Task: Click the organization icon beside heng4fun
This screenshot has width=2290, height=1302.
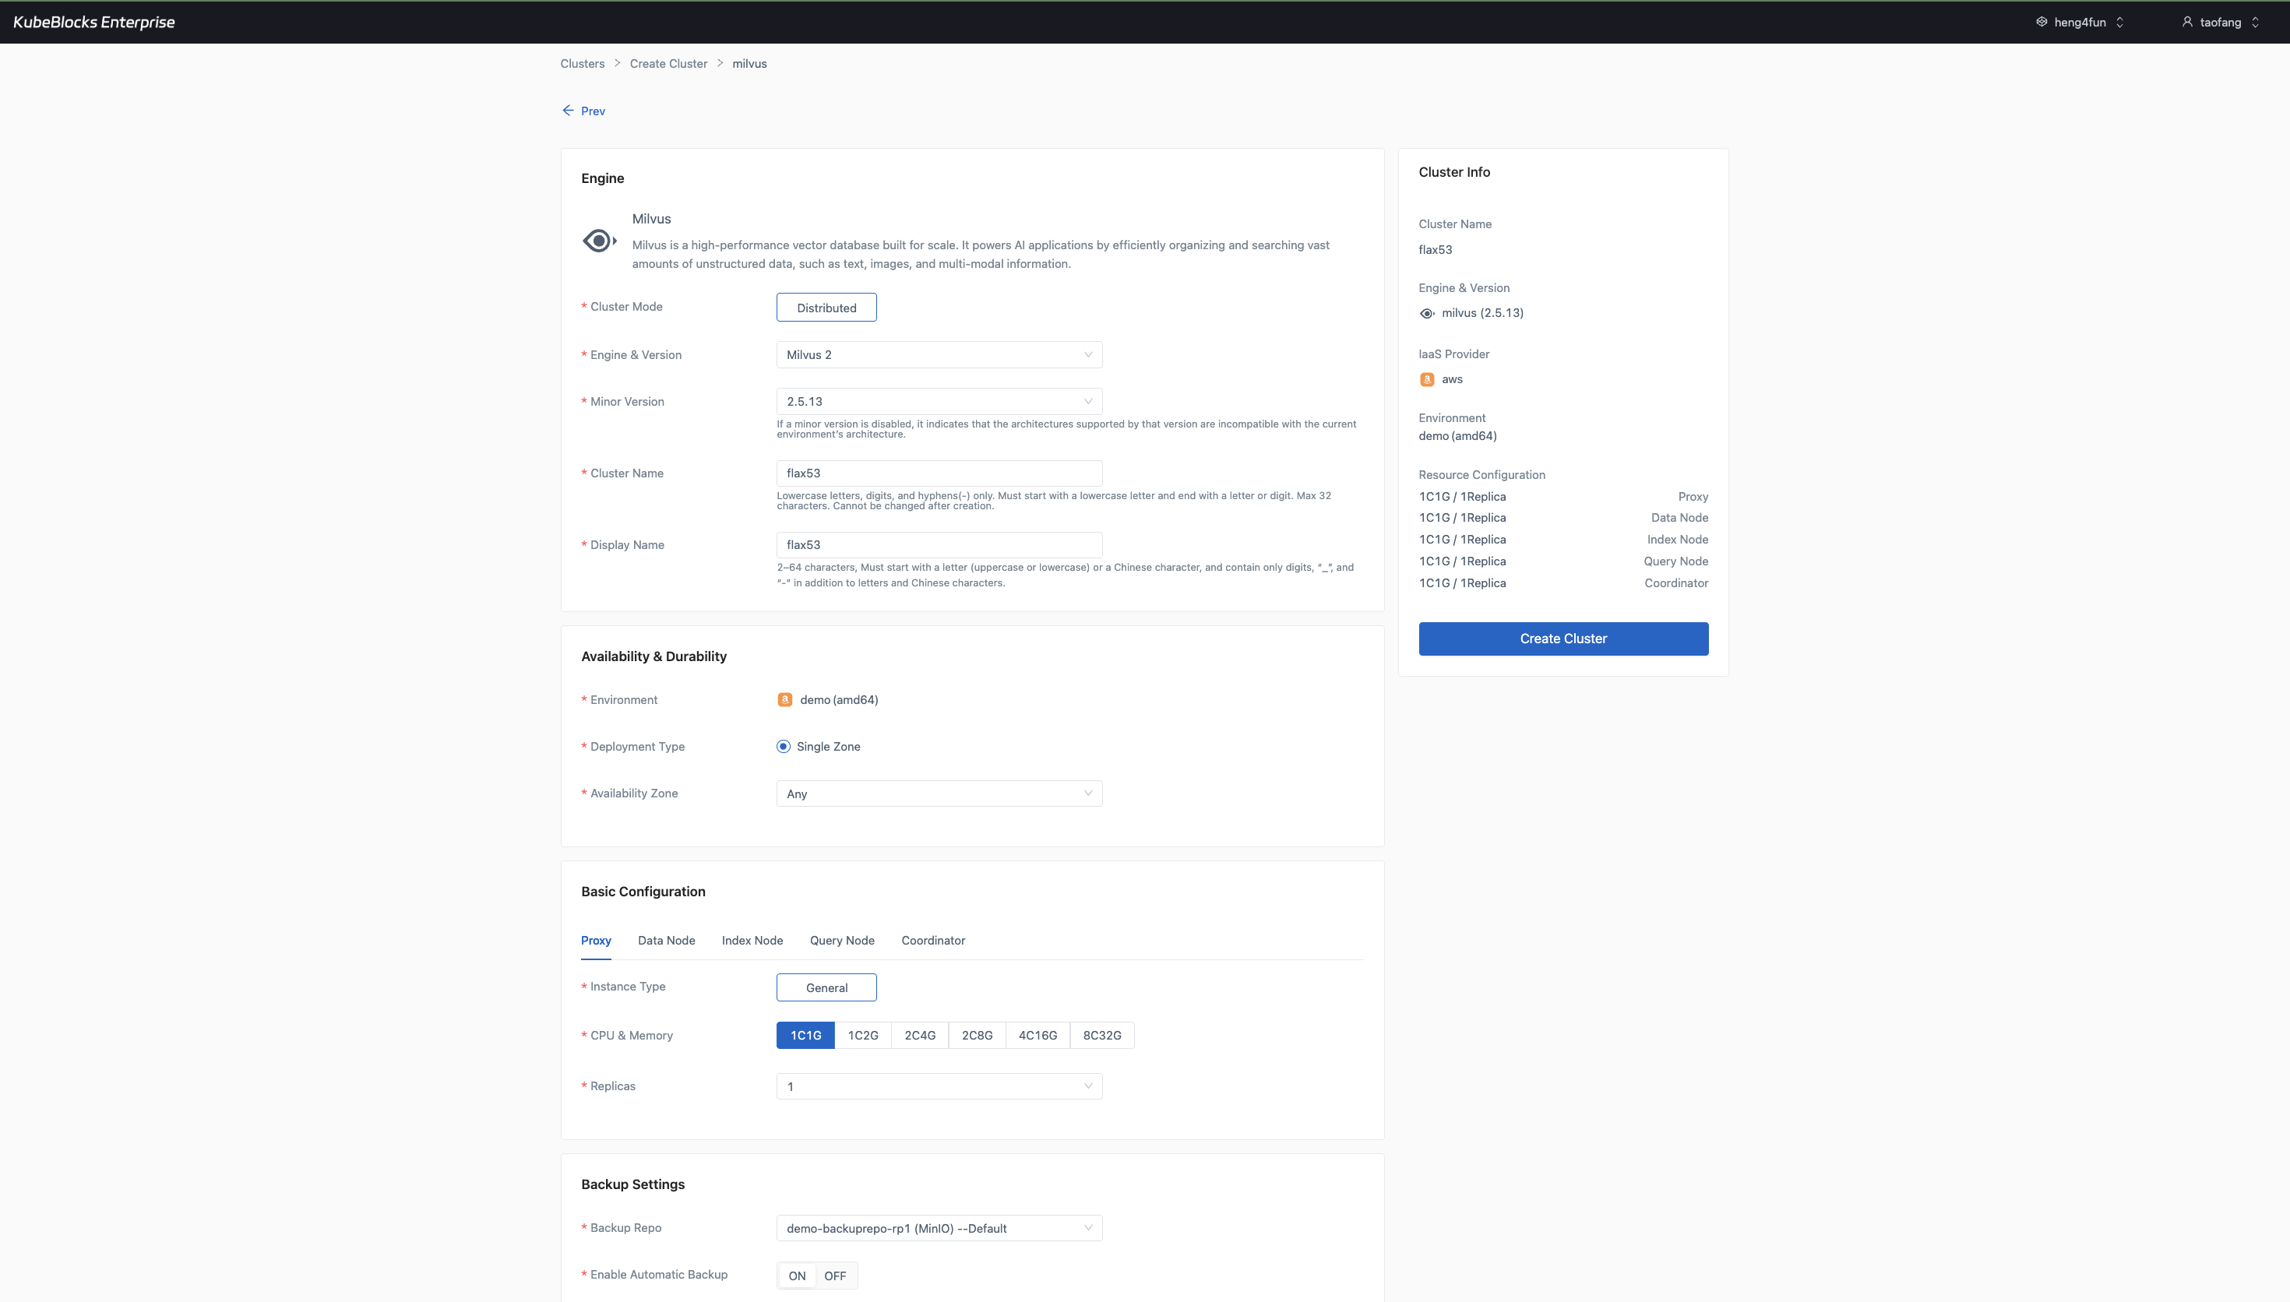Action: 2042,22
